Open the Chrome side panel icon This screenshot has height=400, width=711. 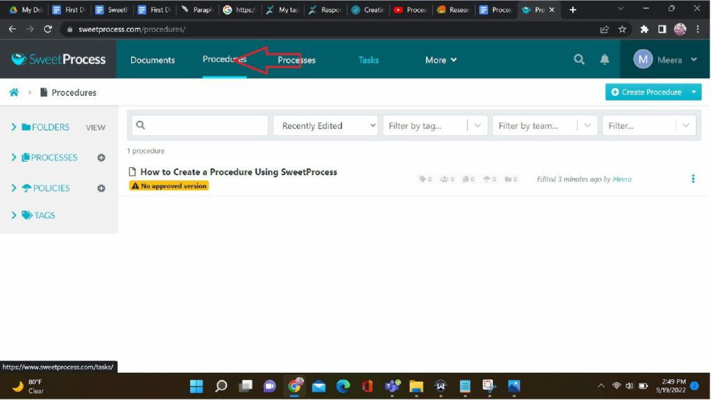[x=662, y=29]
